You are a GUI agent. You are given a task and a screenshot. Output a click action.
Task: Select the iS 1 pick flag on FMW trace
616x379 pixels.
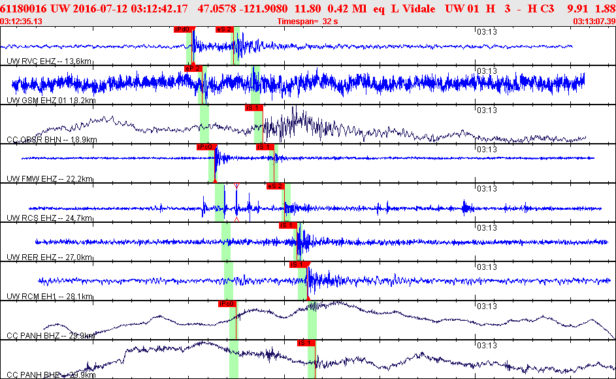point(265,147)
